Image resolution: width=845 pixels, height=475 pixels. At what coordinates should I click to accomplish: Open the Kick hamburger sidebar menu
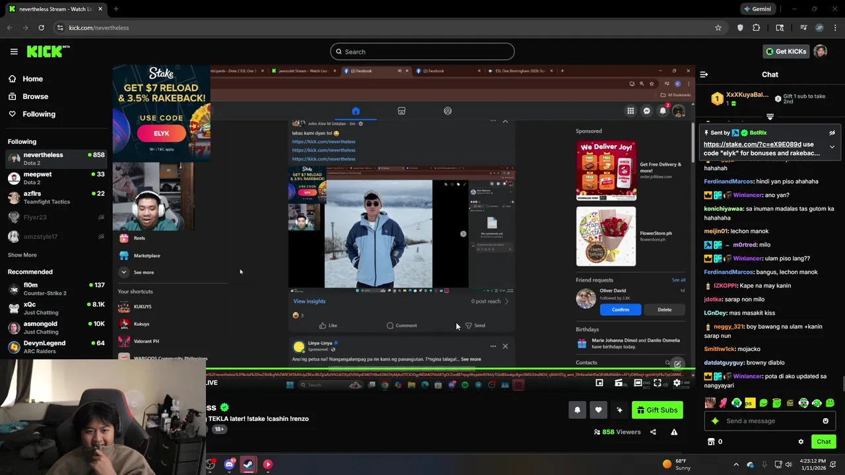(x=14, y=51)
